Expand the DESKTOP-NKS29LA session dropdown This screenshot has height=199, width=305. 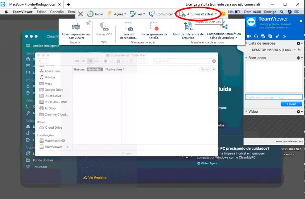(295, 50)
